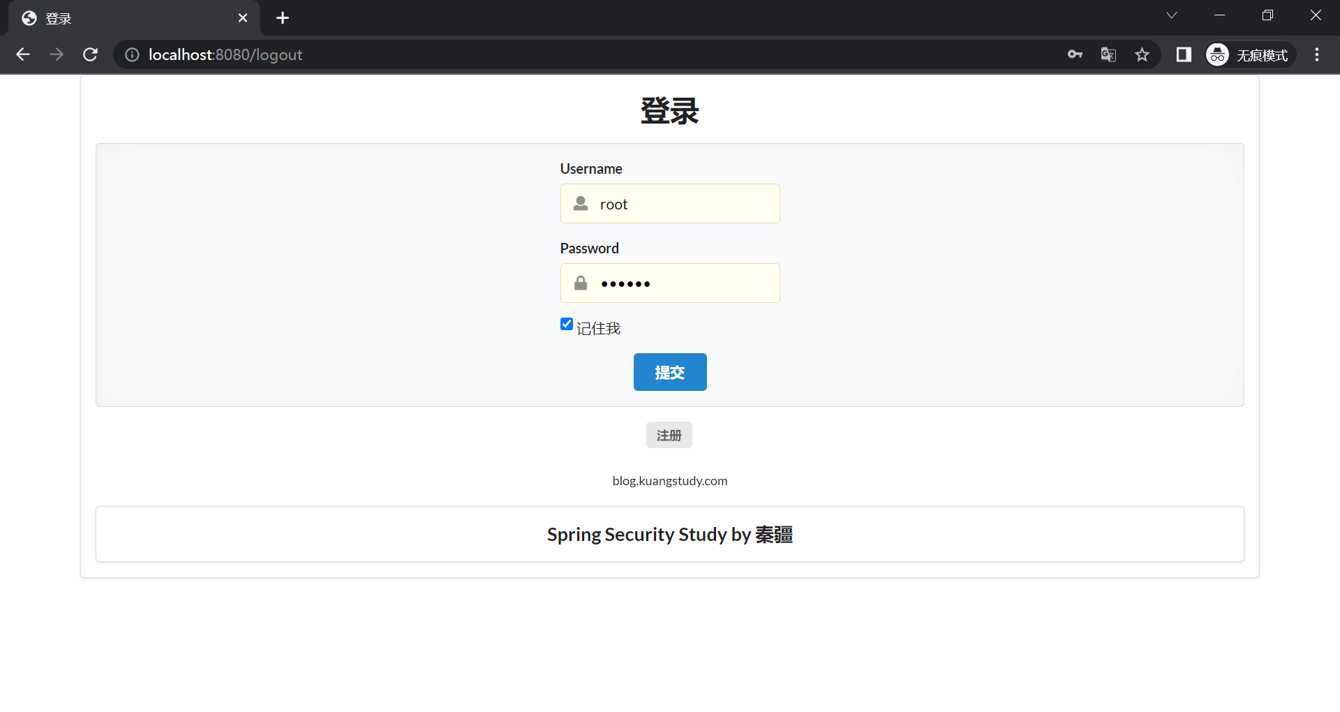Click the browser back arrow
1340x712 pixels.
23,54
